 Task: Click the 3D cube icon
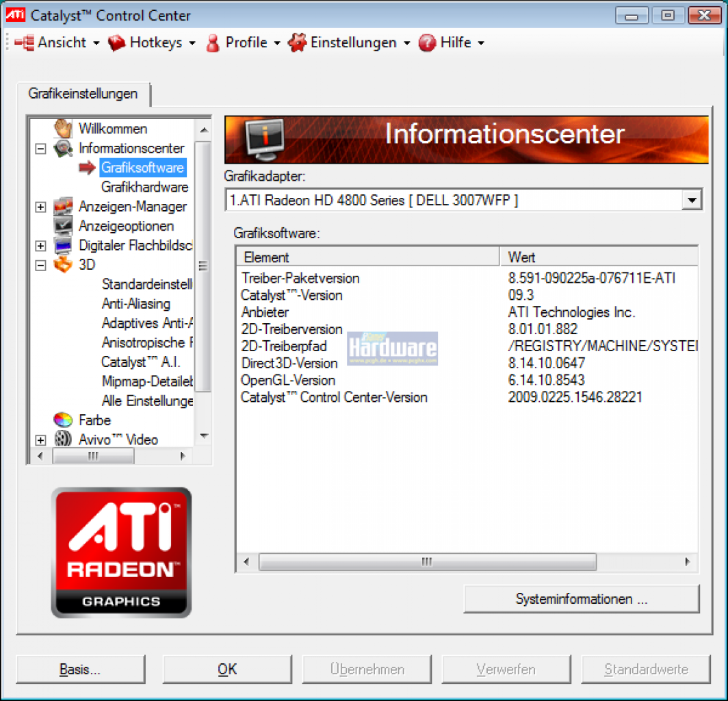tap(63, 264)
